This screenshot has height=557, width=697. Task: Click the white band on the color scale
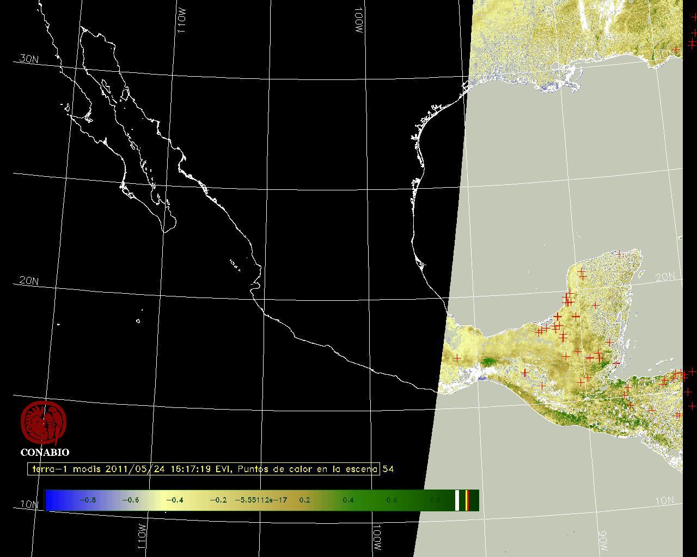pos(457,500)
